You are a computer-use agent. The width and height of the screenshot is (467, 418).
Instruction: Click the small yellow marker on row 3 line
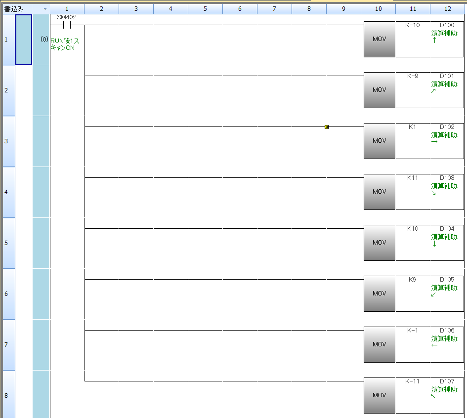point(327,127)
